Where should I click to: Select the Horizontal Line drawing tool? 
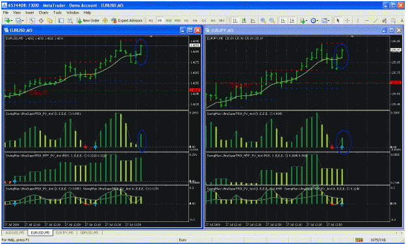366,20
